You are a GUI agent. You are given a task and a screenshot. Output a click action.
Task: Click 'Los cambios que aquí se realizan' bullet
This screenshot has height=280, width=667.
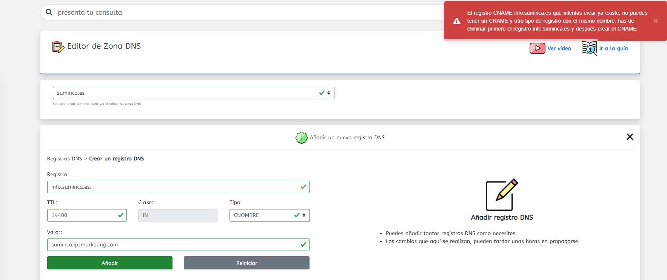482,241
